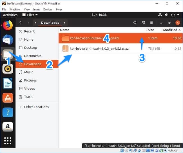Click the left path bar scroll arrow
183x153 pixels.
35,23
